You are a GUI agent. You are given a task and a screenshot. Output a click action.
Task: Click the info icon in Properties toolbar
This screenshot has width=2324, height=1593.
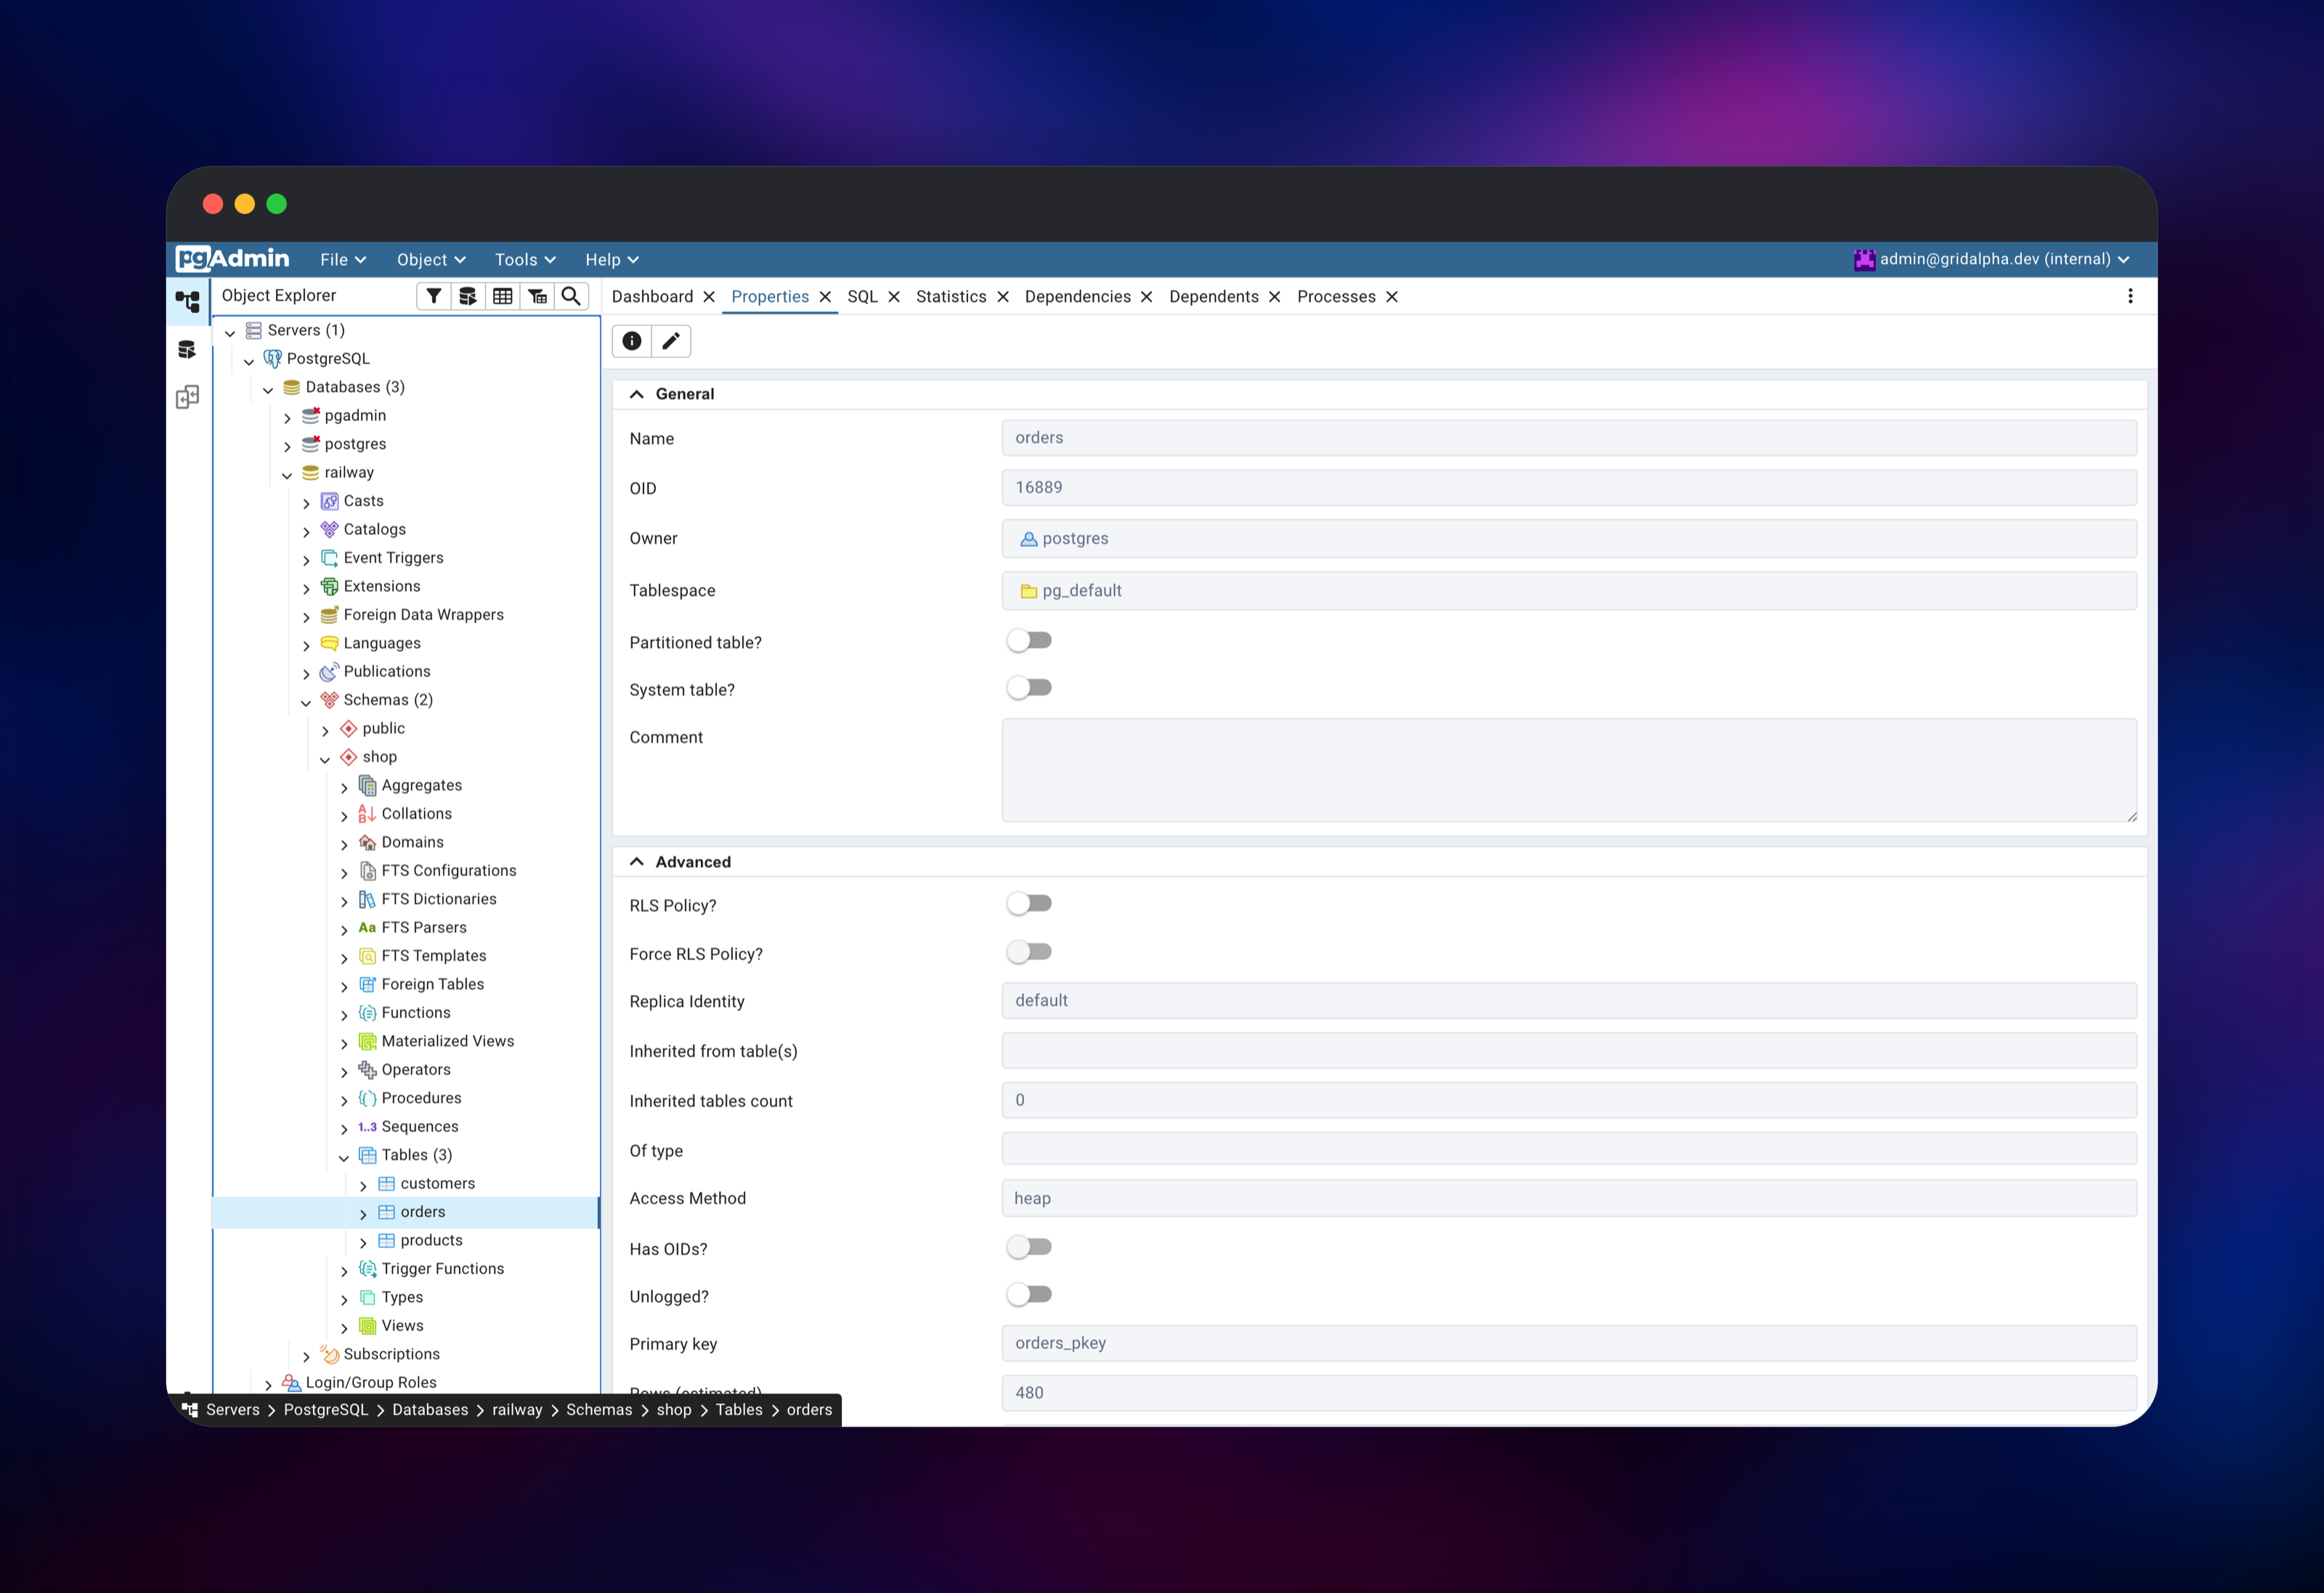632,341
